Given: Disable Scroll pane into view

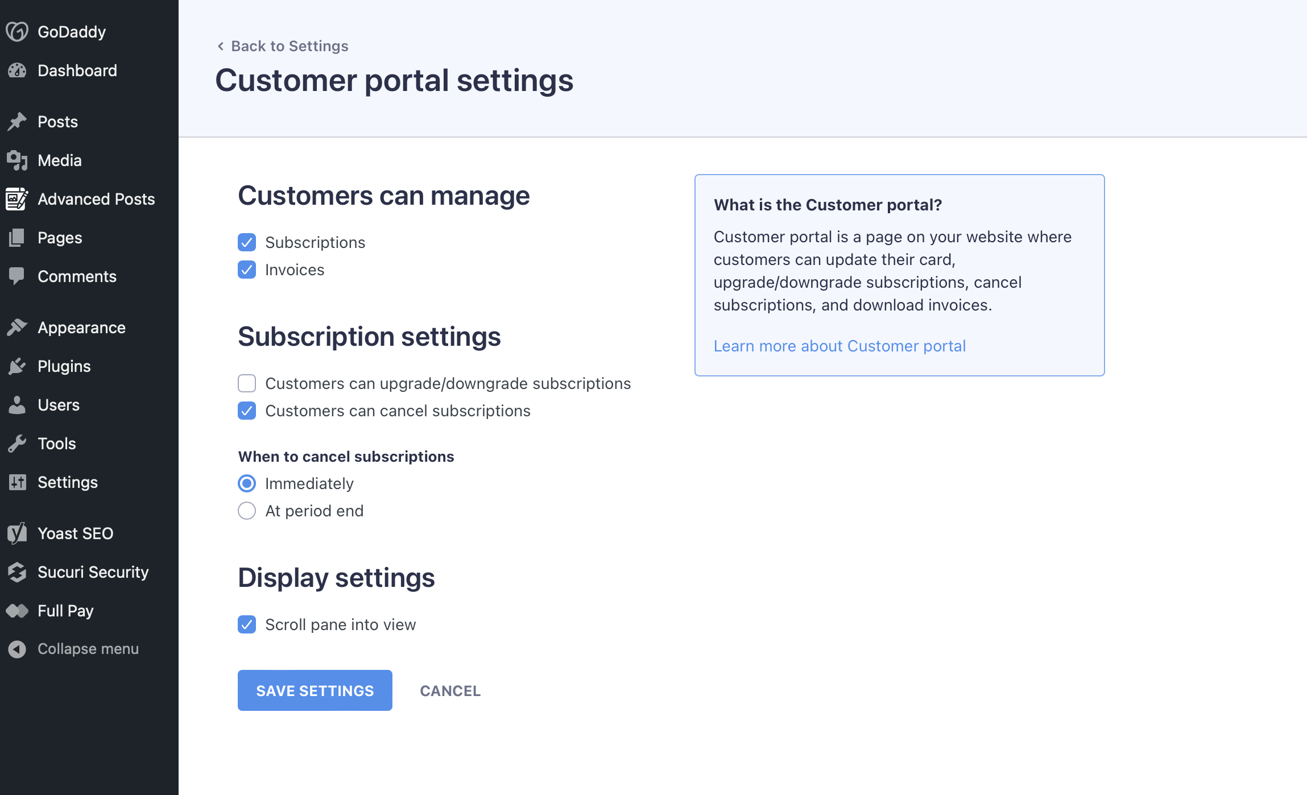Looking at the screenshot, I should [247, 624].
